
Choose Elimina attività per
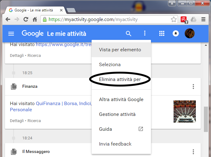[121, 79]
